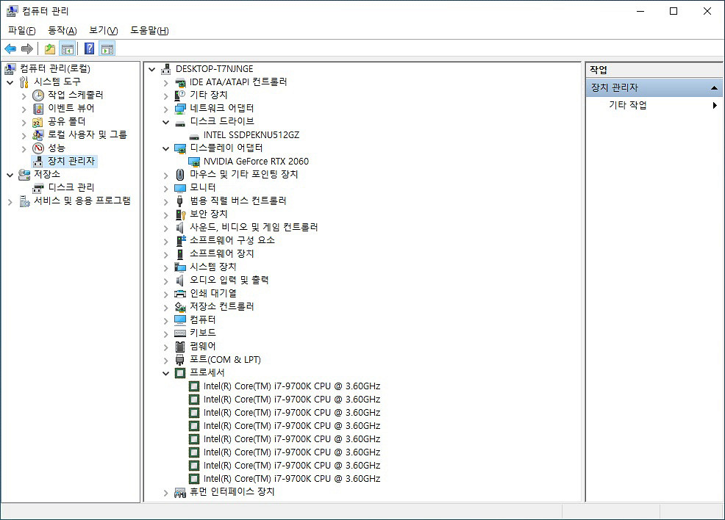Select the last i7-9700K CPU entry
The image size is (725, 520).
tap(291, 478)
